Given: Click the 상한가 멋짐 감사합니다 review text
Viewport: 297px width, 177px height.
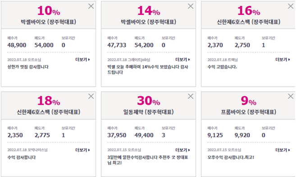Looking at the screenshot, I should [x=28, y=67].
